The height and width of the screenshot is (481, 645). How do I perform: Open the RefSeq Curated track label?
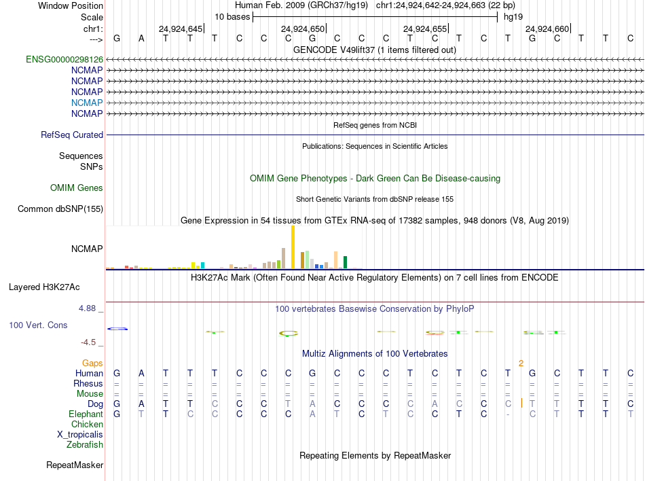pos(72,135)
